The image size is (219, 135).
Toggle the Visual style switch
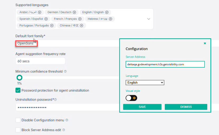(131, 98)
